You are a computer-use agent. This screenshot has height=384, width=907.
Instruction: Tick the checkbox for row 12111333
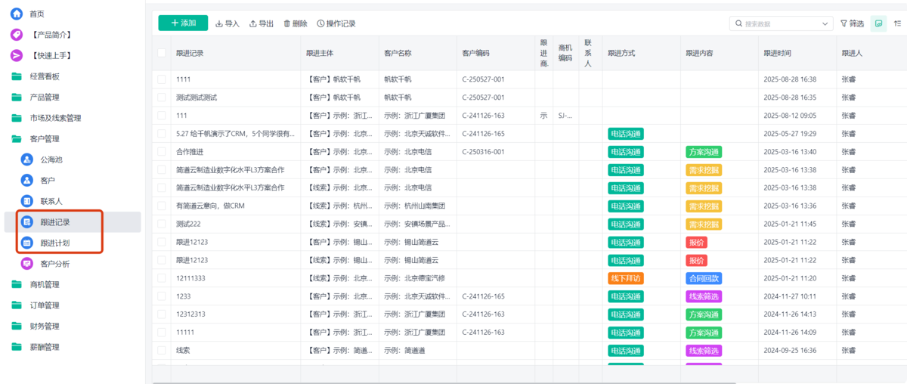point(162,278)
